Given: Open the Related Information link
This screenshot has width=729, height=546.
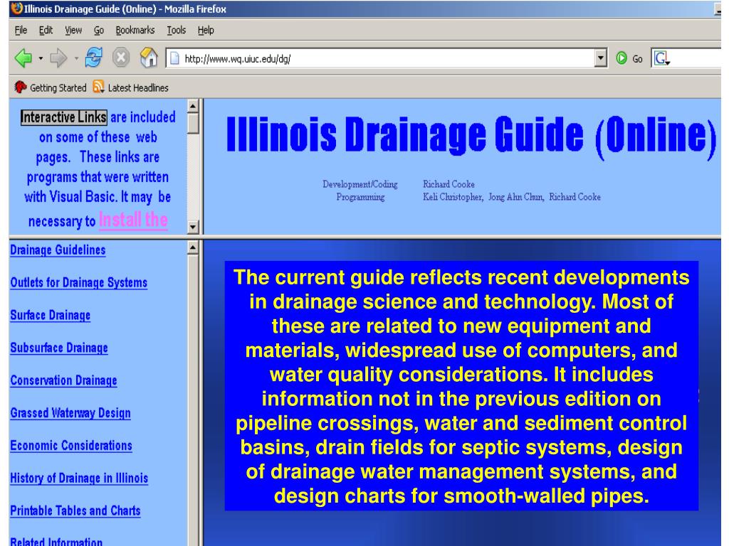Looking at the screenshot, I should (x=56, y=541).
